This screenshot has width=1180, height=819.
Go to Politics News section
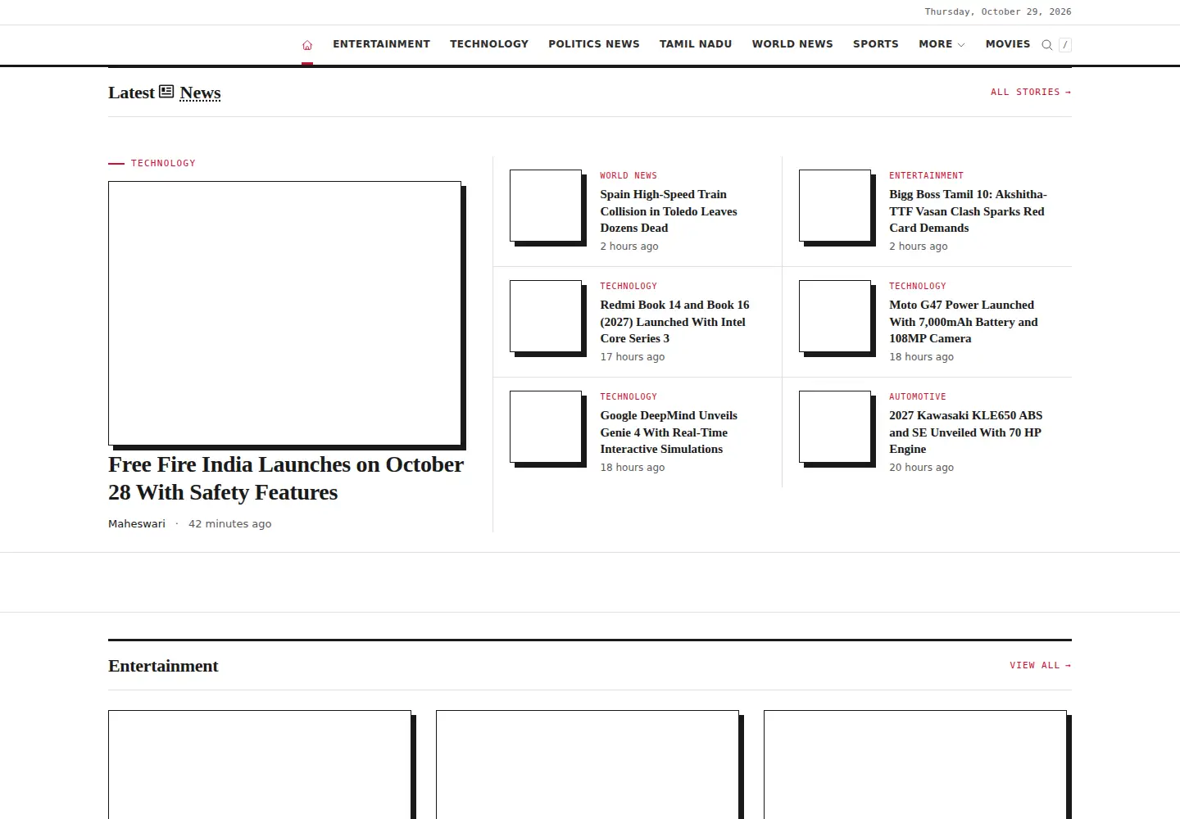(594, 44)
